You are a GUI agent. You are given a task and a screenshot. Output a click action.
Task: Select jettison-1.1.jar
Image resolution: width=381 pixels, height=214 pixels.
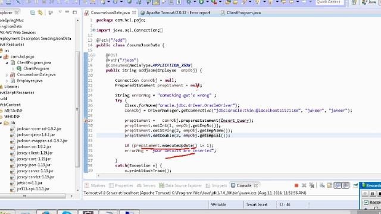pos(29,183)
